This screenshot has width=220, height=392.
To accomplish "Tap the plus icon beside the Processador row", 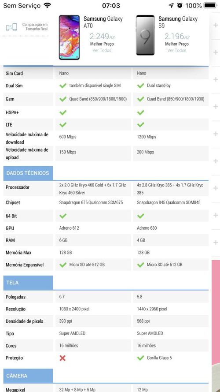I will point(216,188).
